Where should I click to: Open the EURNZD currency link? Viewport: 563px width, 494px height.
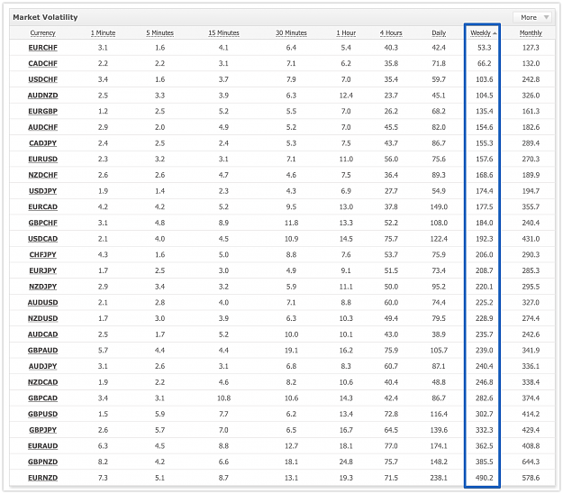[x=42, y=478]
